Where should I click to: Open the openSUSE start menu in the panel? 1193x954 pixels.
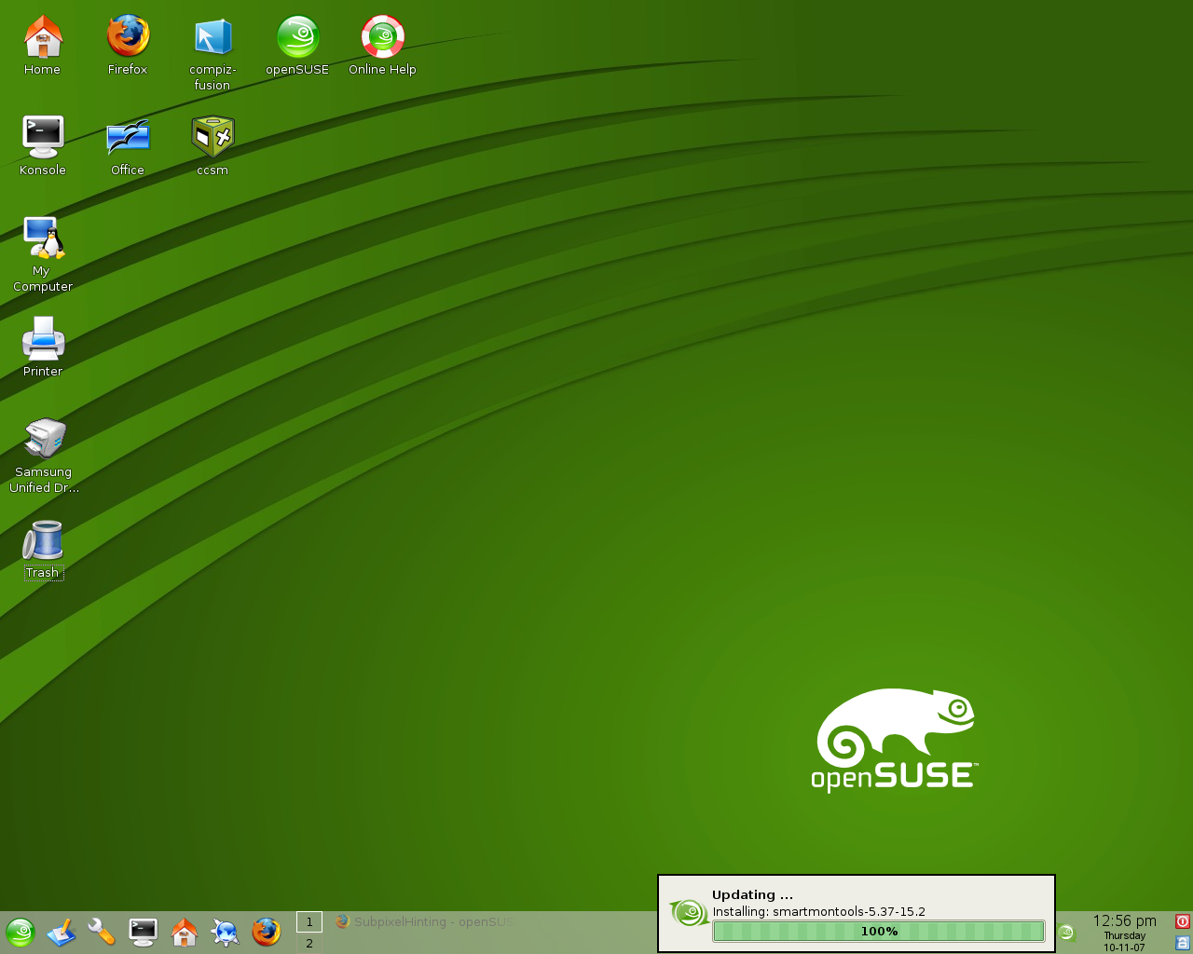click(21, 933)
